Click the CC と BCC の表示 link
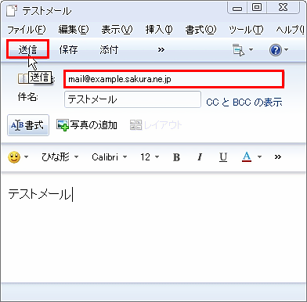This screenshot has width=307, height=302. coord(244,102)
